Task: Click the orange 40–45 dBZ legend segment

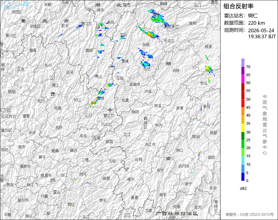Action: (243, 112)
